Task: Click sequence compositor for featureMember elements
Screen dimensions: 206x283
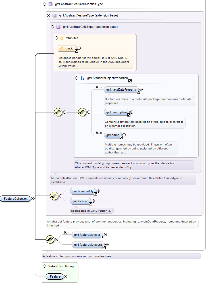Action: coord(50,239)
